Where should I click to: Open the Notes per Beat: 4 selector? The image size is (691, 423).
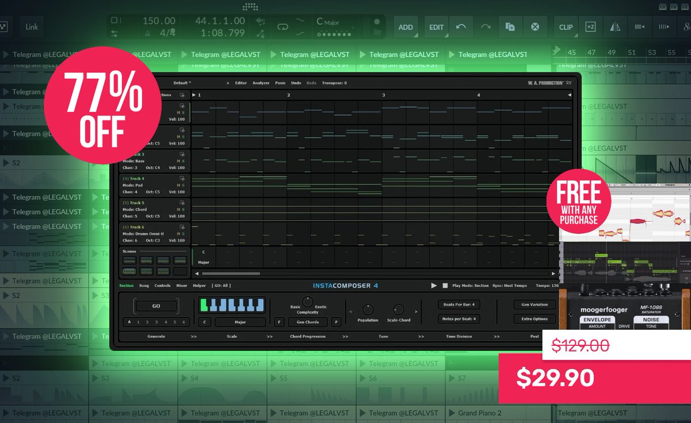click(x=459, y=319)
